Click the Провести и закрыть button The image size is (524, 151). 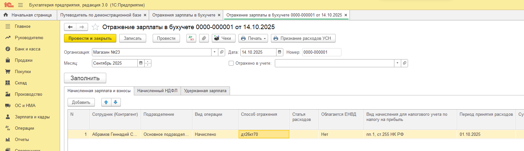coord(90,38)
